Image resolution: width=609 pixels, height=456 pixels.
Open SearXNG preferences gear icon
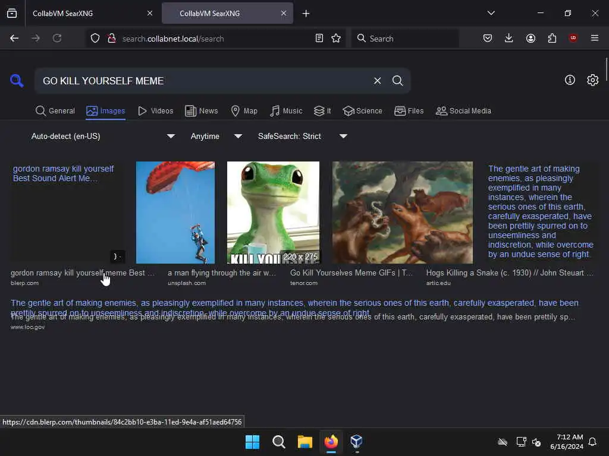[x=592, y=80]
